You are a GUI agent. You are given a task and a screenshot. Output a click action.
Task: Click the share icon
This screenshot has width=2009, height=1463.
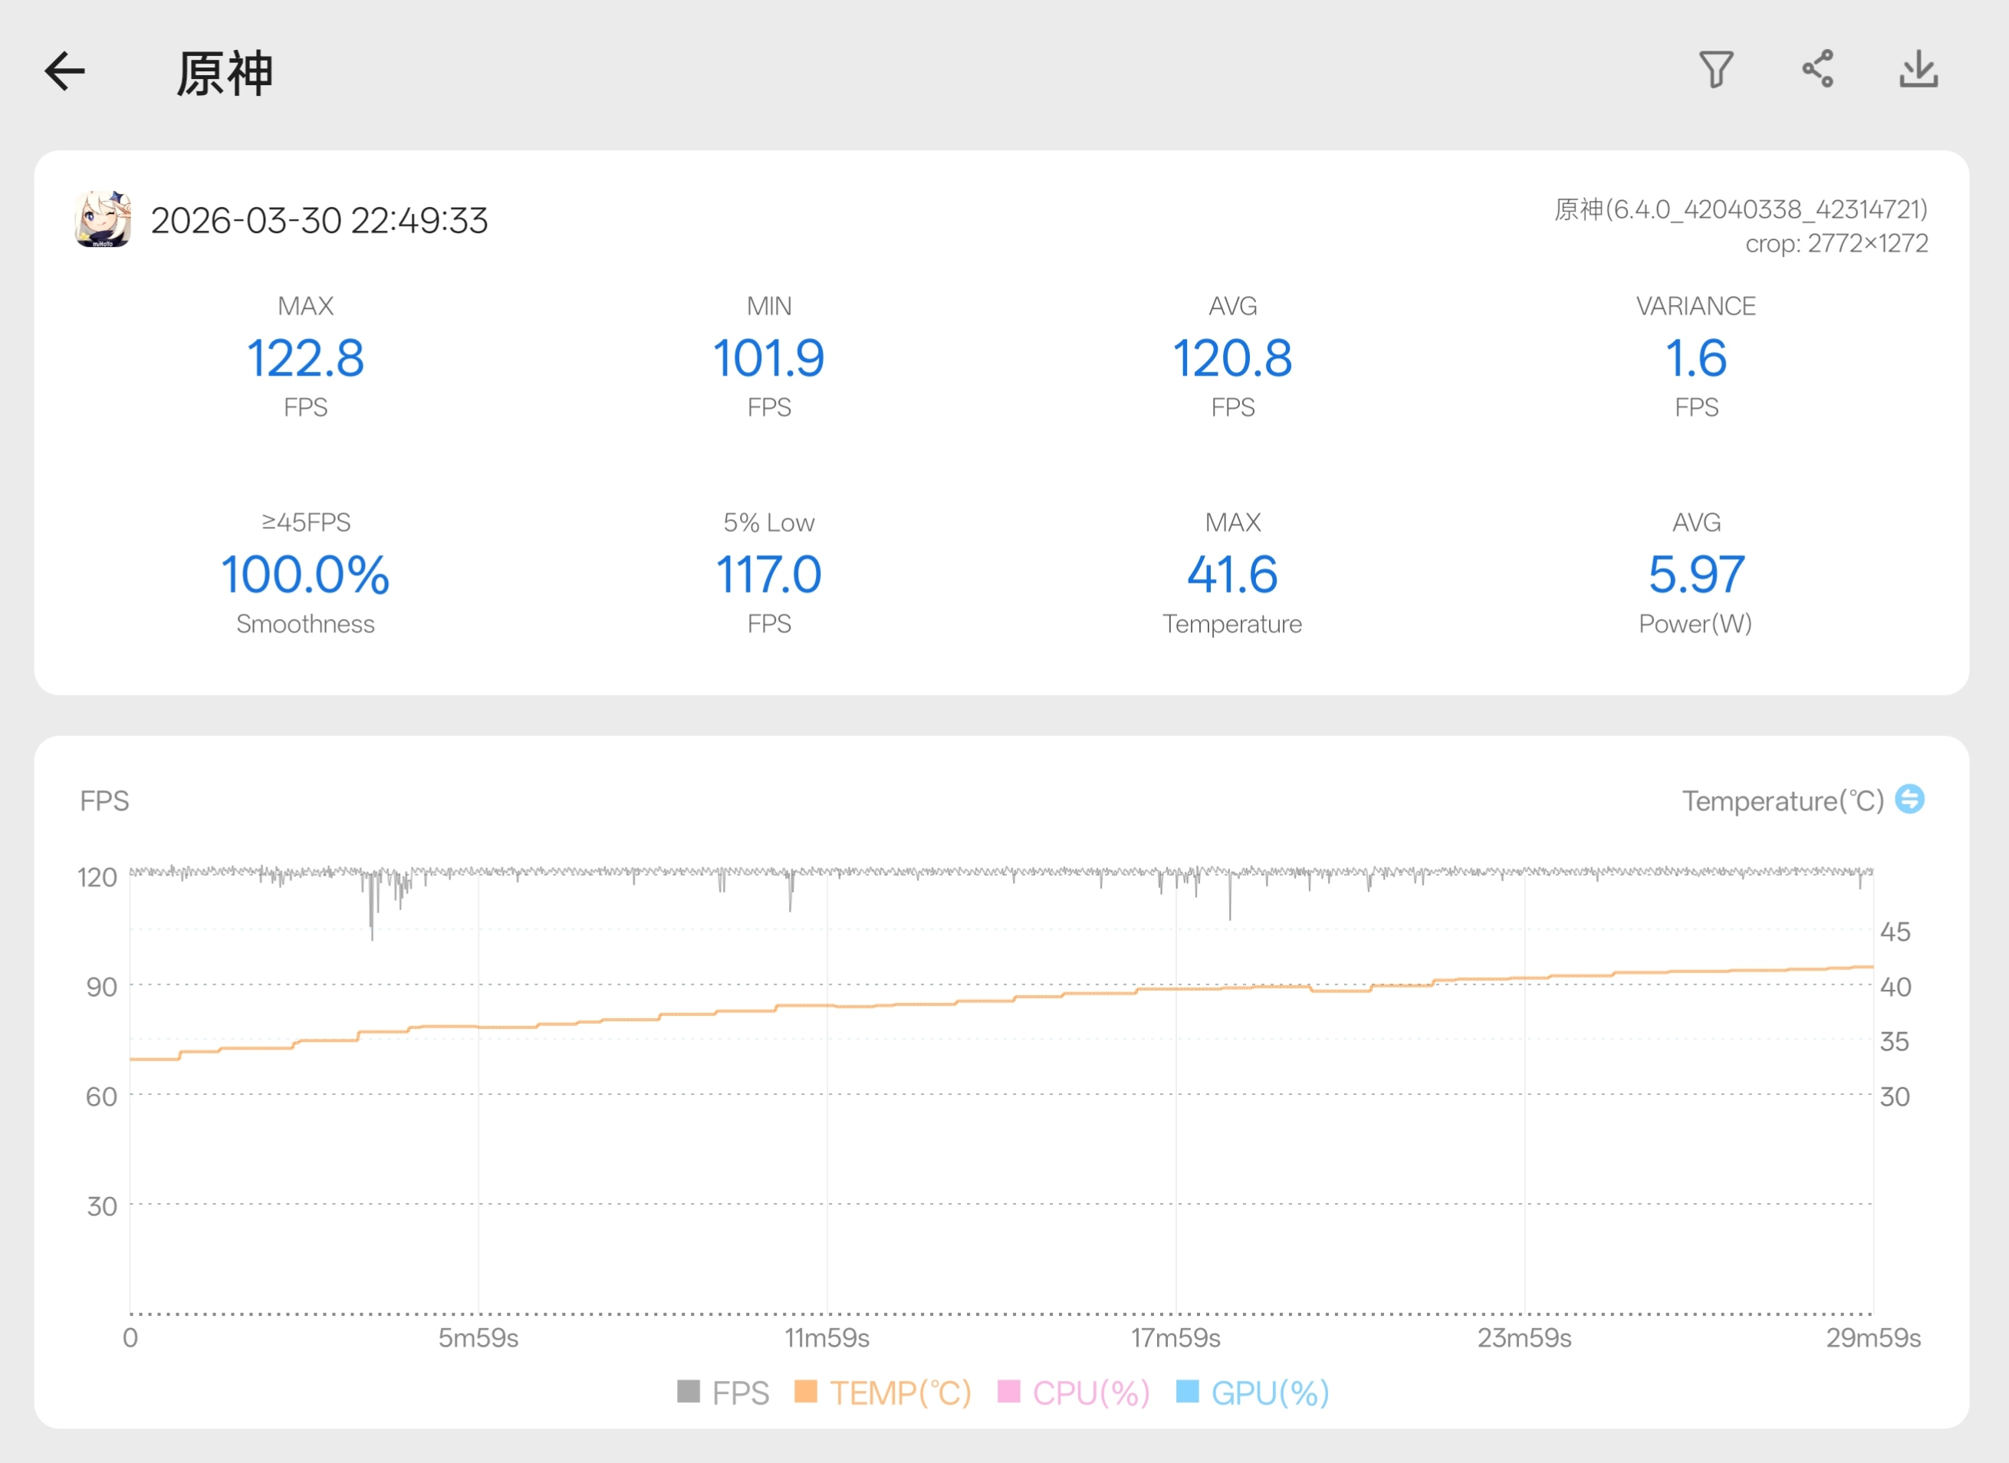[x=1817, y=70]
